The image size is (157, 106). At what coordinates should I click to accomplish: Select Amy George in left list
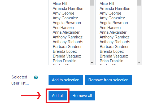63,13
